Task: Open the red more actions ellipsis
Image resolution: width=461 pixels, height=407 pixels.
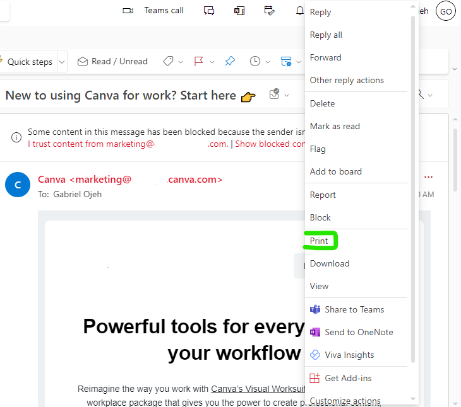Action: 428,177
